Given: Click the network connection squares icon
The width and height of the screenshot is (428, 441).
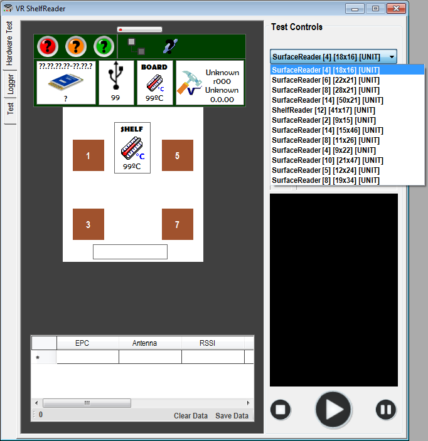Looking at the screenshot, I should pyautogui.click(x=136, y=46).
